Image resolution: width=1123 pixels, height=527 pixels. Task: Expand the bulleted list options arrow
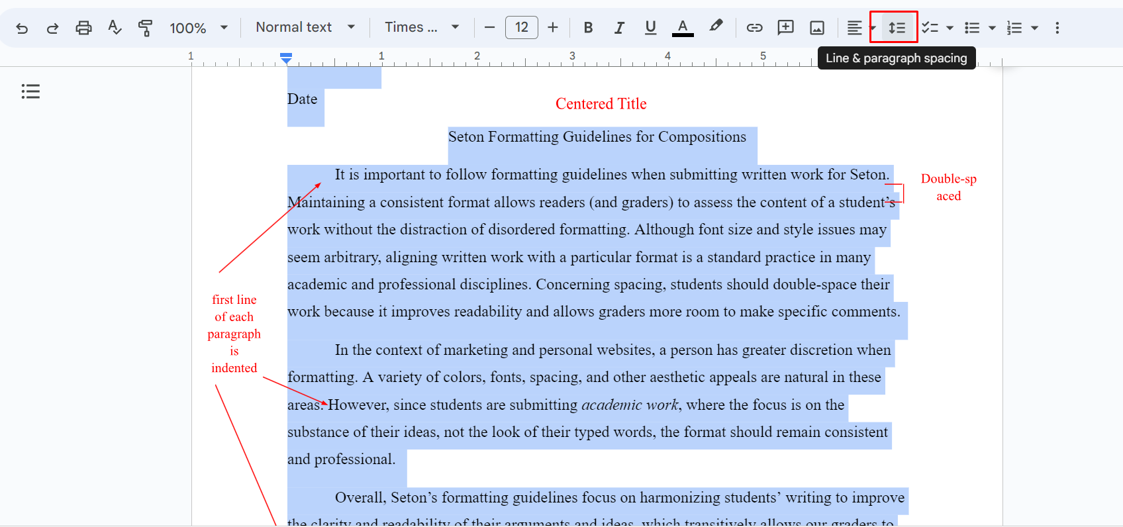992,28
